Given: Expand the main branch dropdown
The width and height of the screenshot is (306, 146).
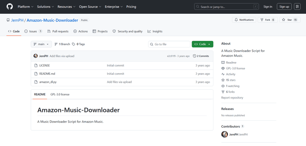Looking at the screenshot, I should [41, 44].
